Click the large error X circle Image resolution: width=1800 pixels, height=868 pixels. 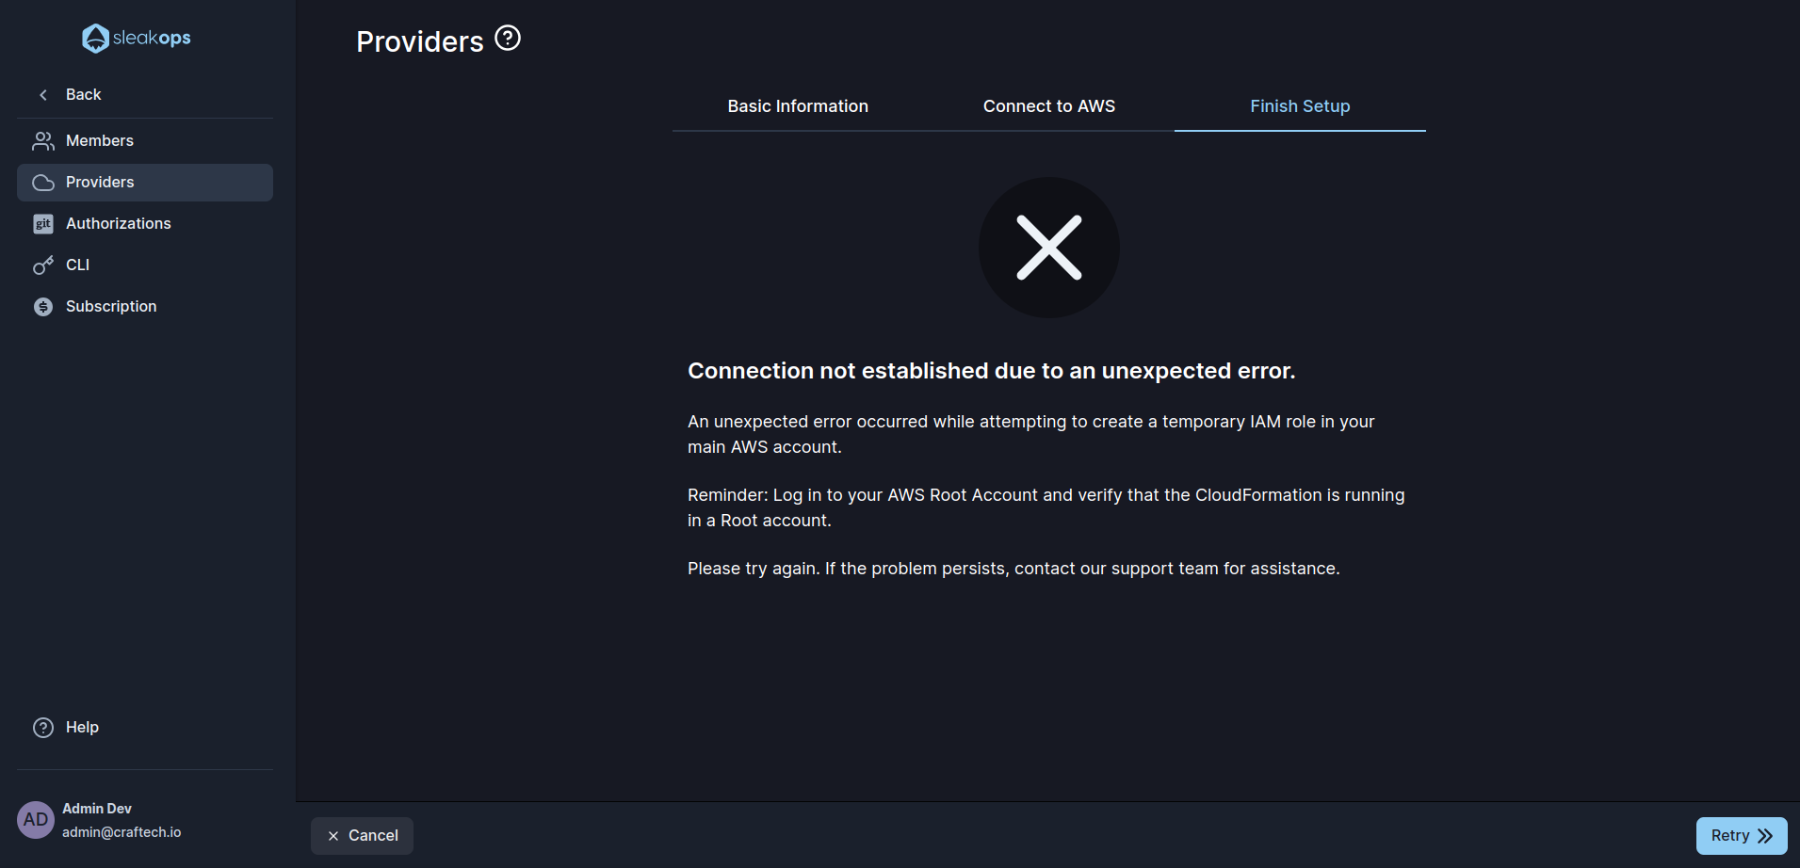point(1049,248)
